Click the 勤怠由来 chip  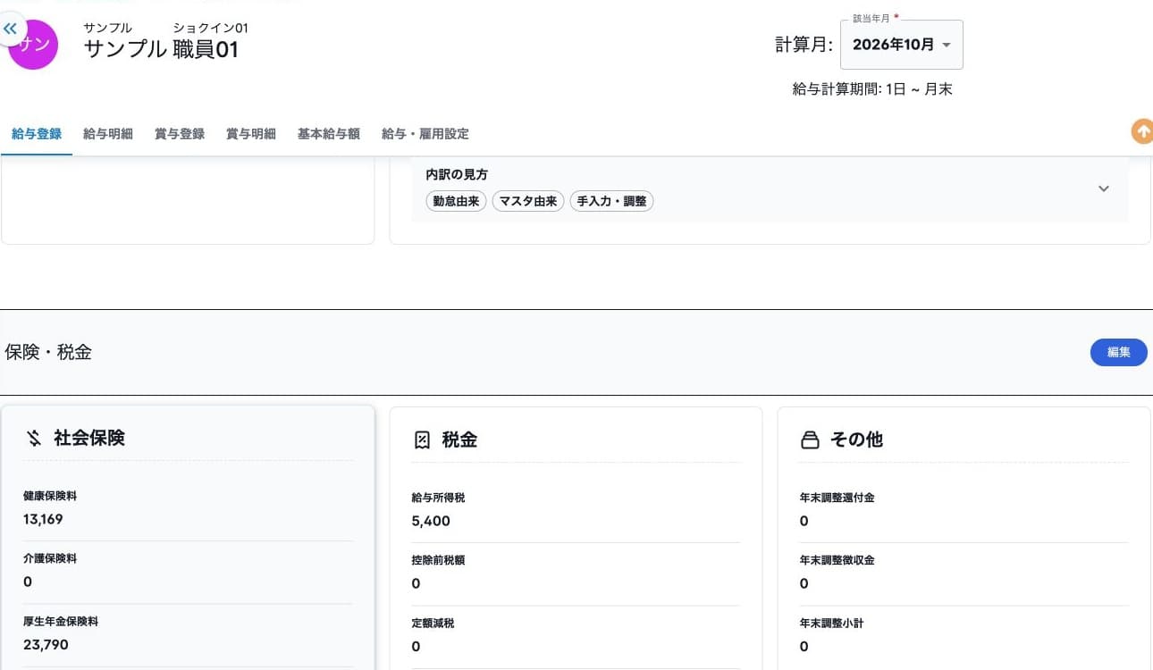pos(457,202)
